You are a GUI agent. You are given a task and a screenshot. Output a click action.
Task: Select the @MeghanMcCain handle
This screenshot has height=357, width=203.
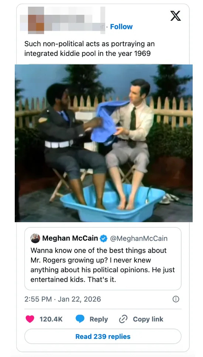point(139,238)
